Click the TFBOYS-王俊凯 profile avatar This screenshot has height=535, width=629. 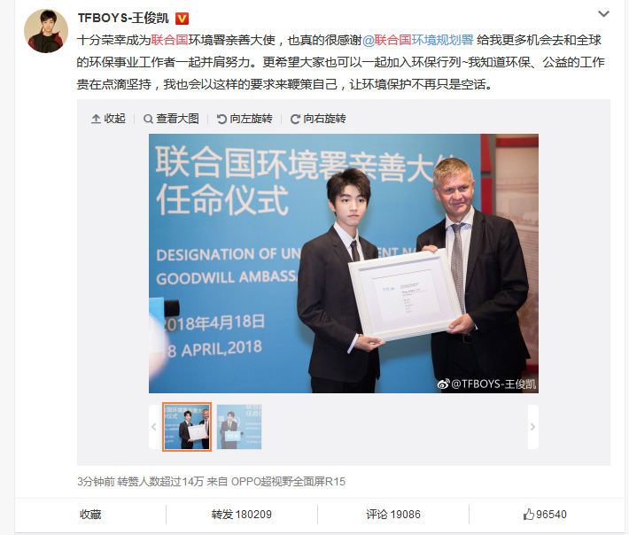[x=46, y=31]
